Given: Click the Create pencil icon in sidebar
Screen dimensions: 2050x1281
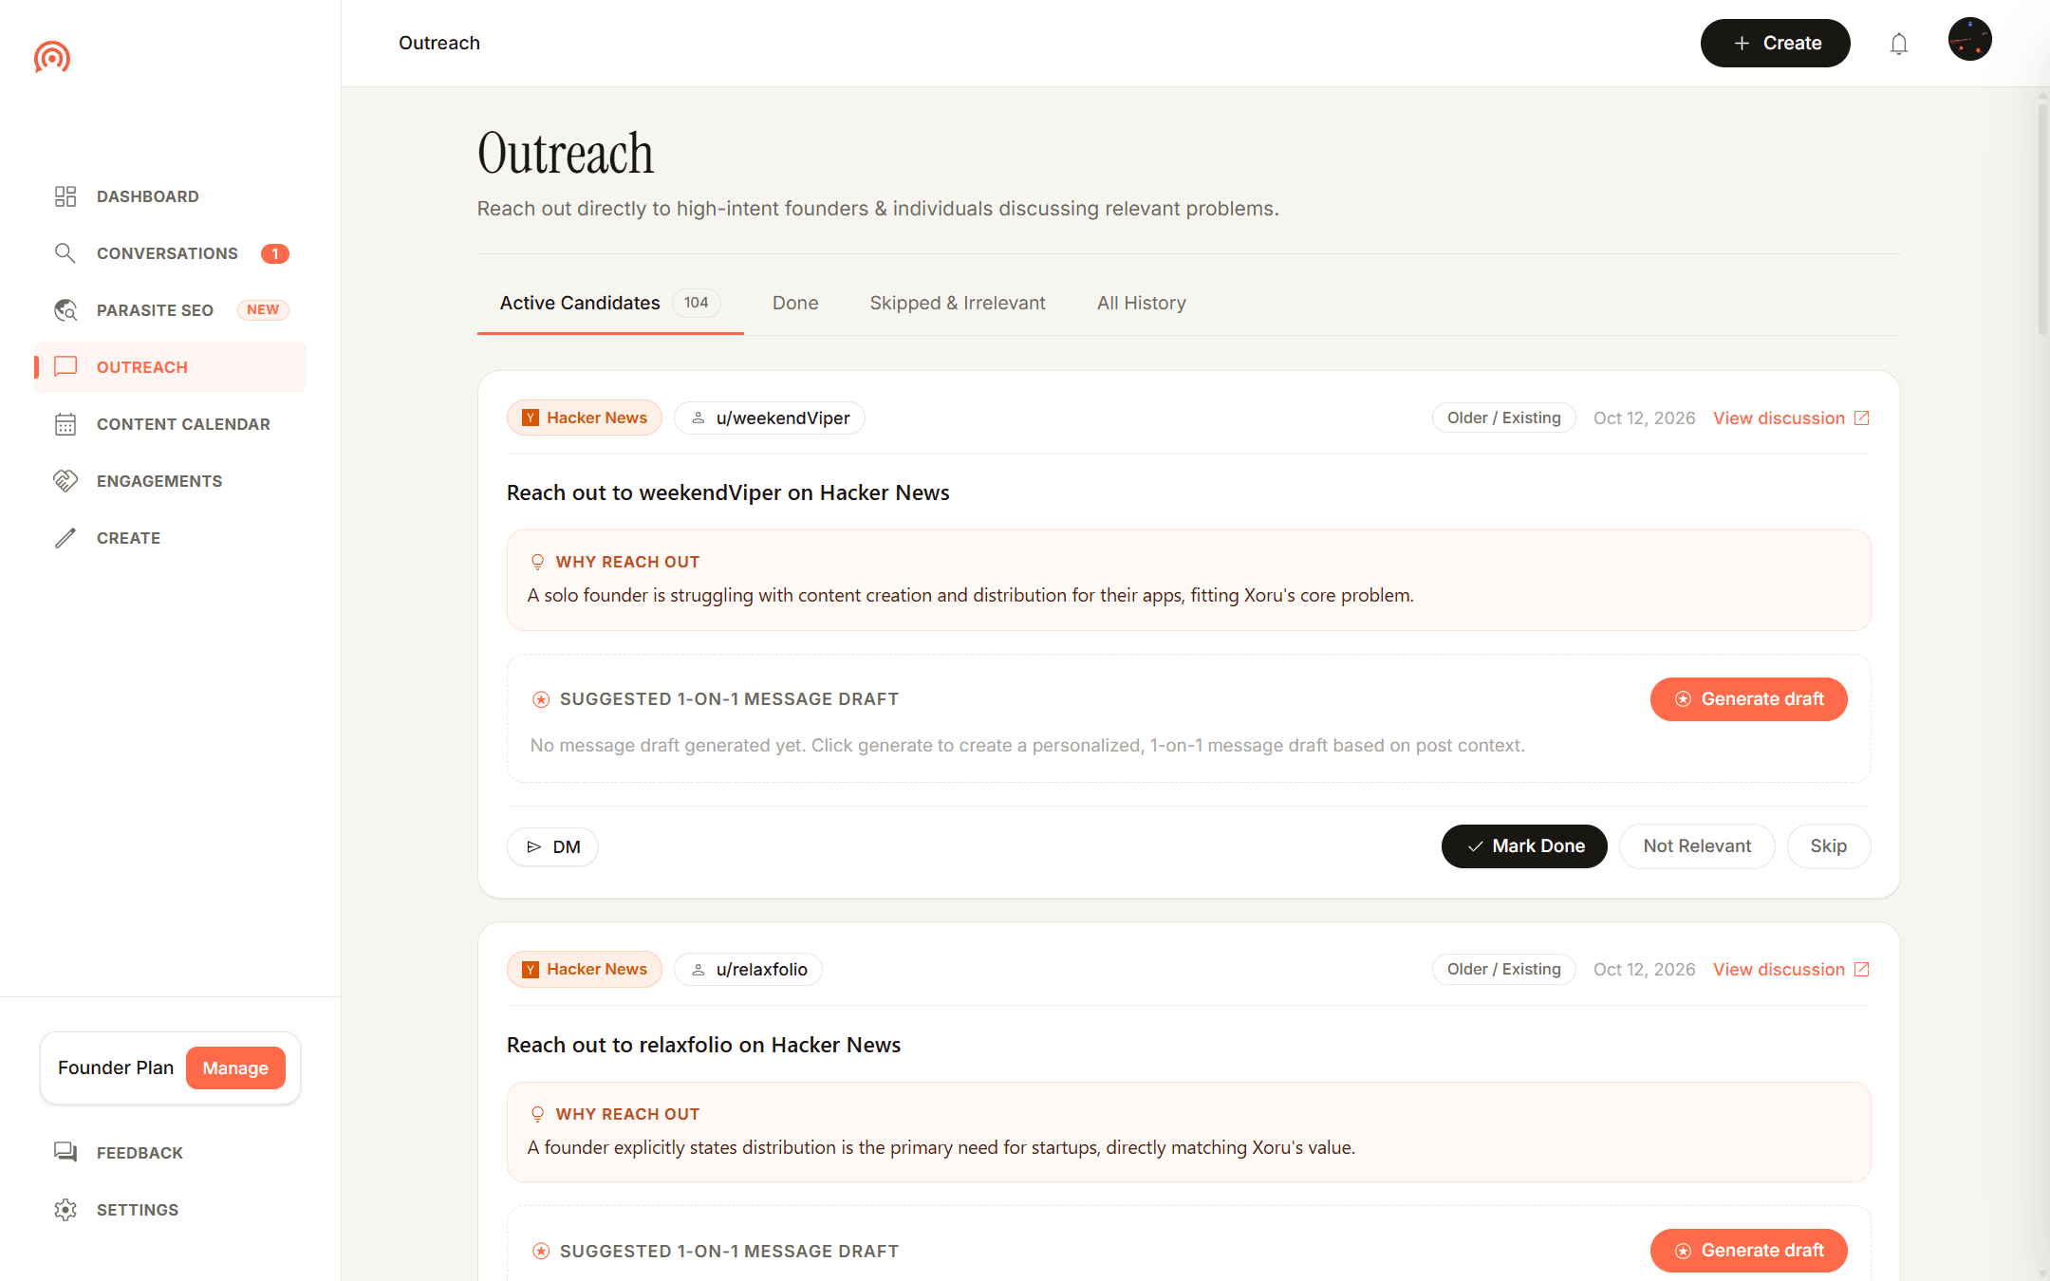Looking at the screenshot, I should point(65,538).
